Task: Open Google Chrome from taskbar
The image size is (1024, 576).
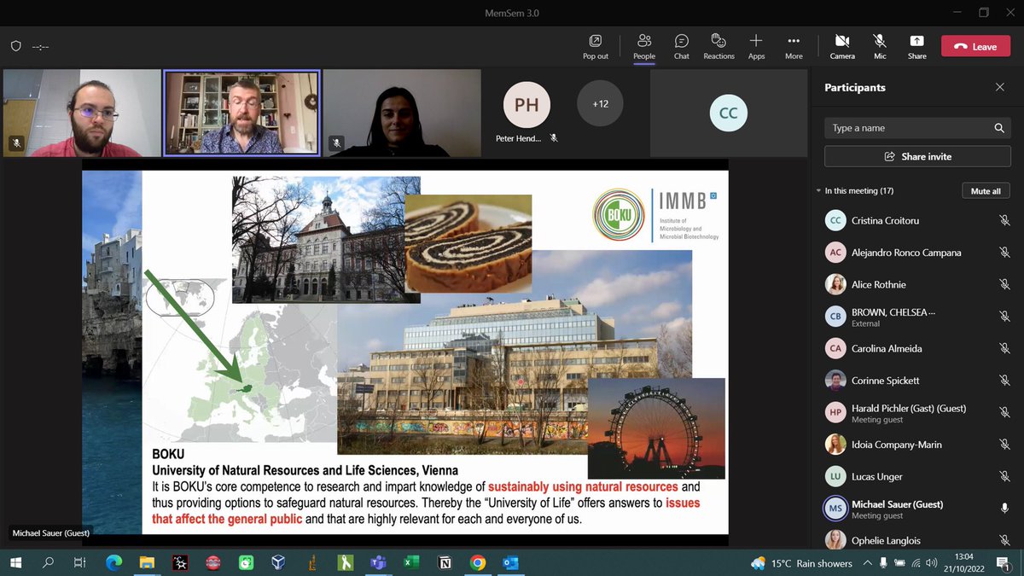Action: (478, 562)
